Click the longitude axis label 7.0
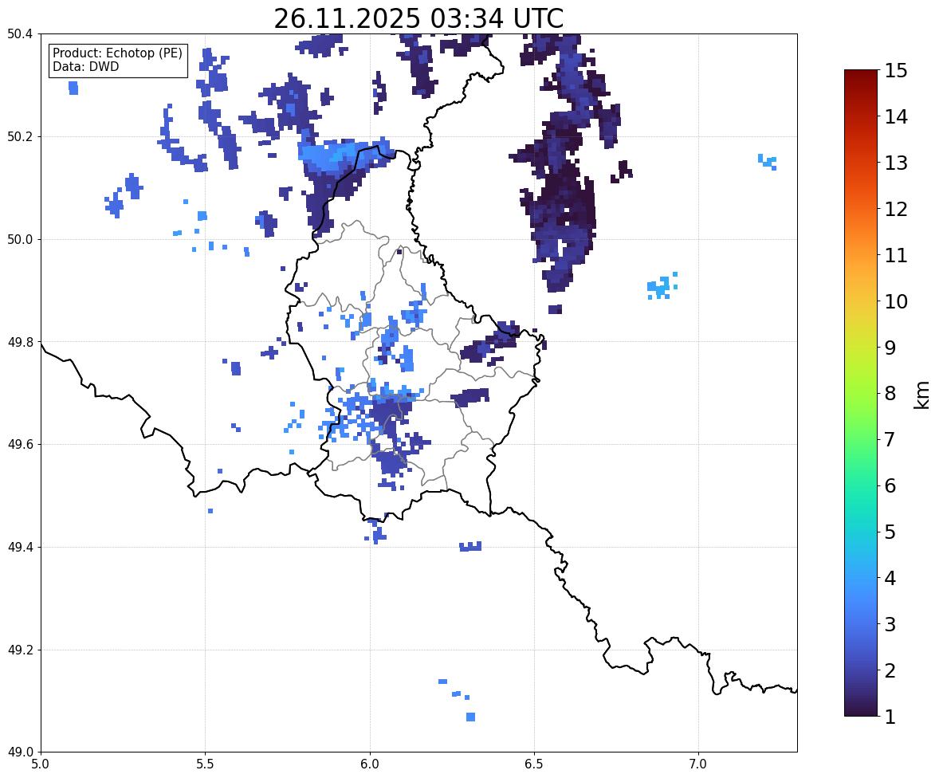The width and height of the screenshot is (939, 778). click(x=698, y=764)
